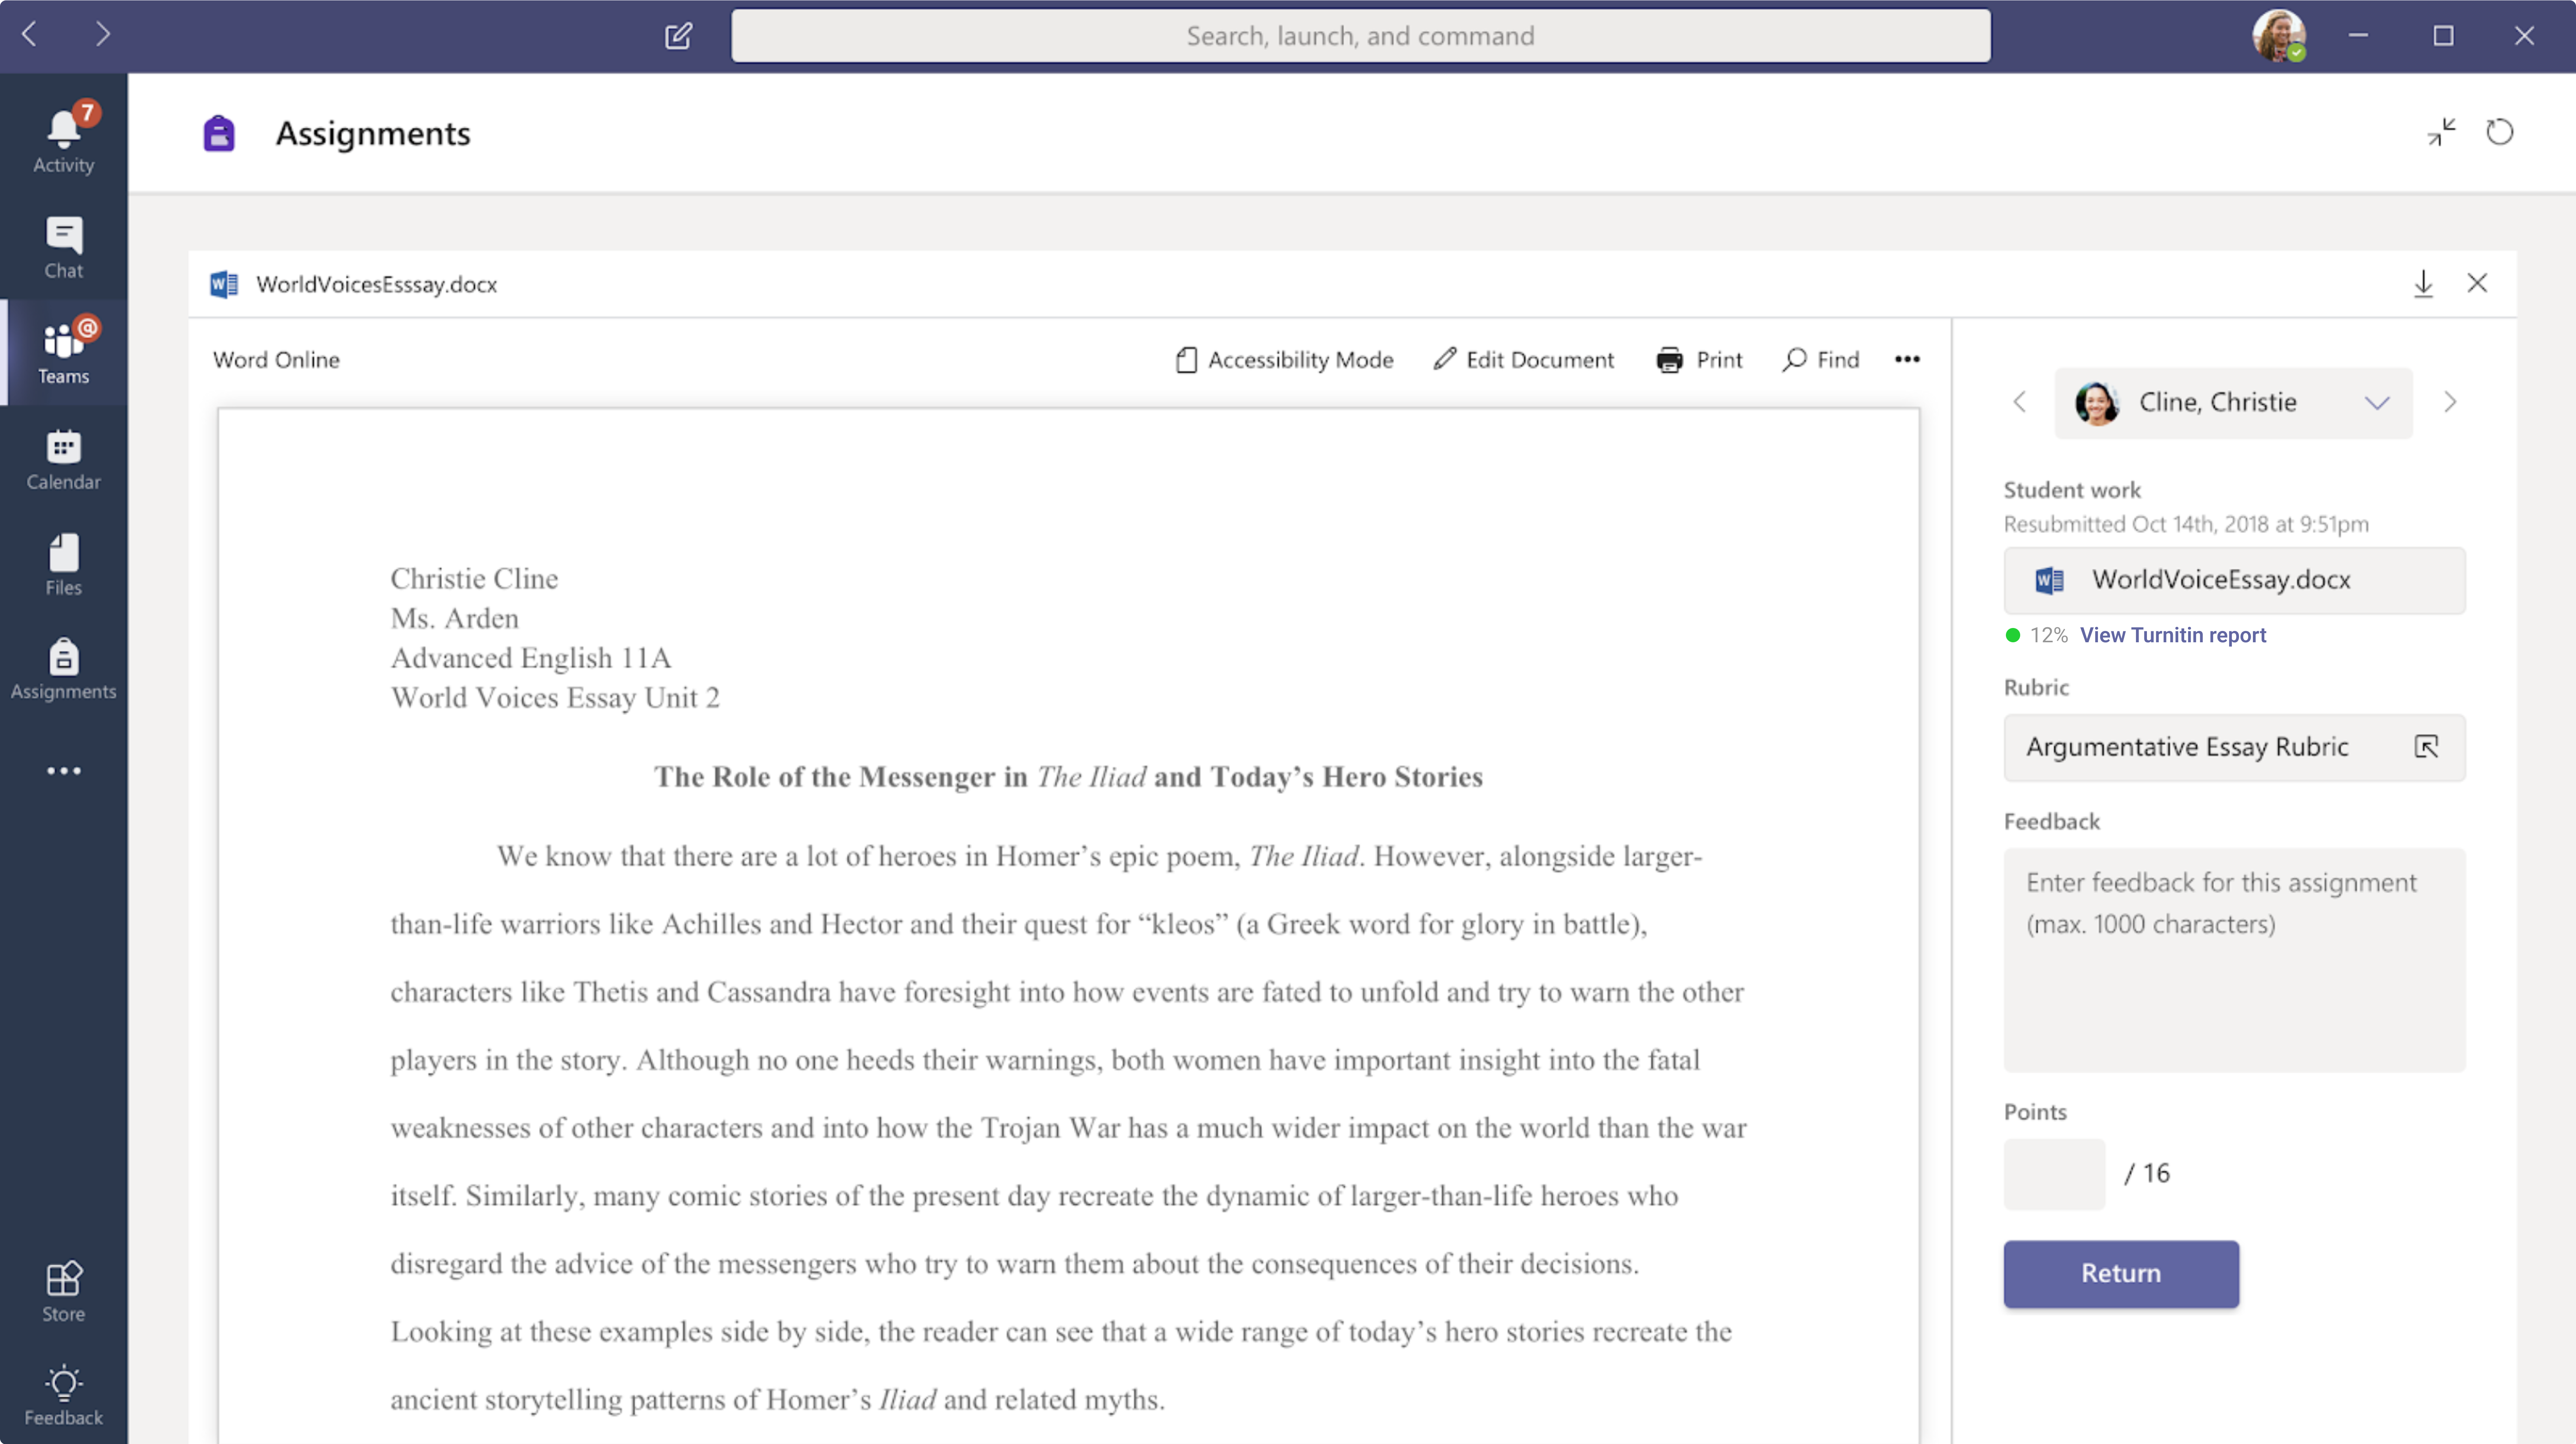
Task: Click the new message compose icon
Action: (x=678, y=36)
